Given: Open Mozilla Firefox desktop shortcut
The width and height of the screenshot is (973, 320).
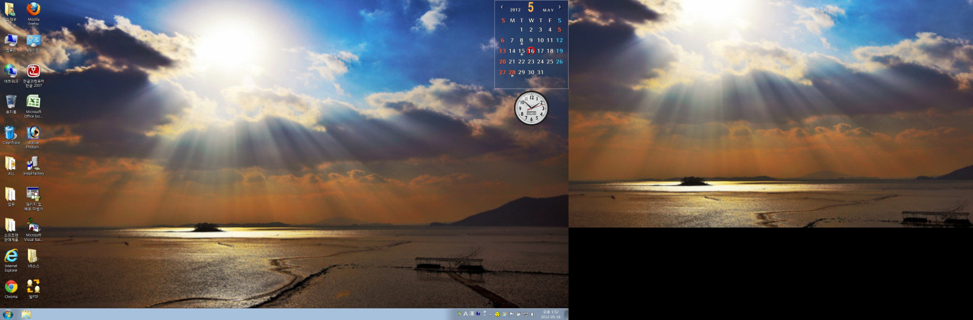Looking at the screenshot, I should 33,10.
